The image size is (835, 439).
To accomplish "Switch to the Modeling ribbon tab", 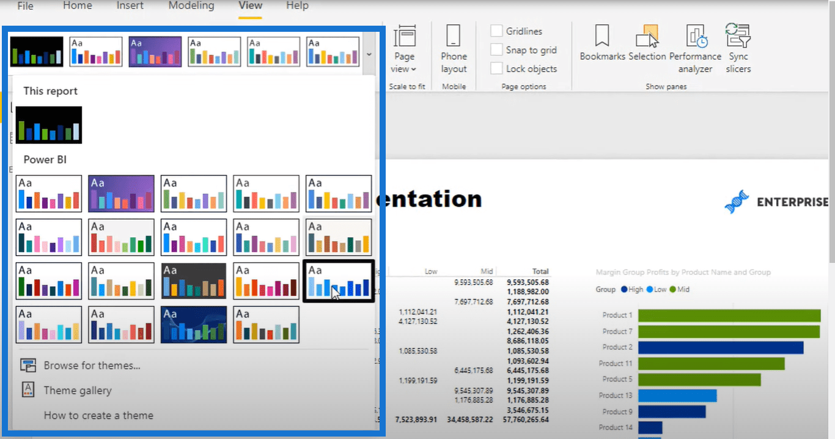I will coord(191,6).
